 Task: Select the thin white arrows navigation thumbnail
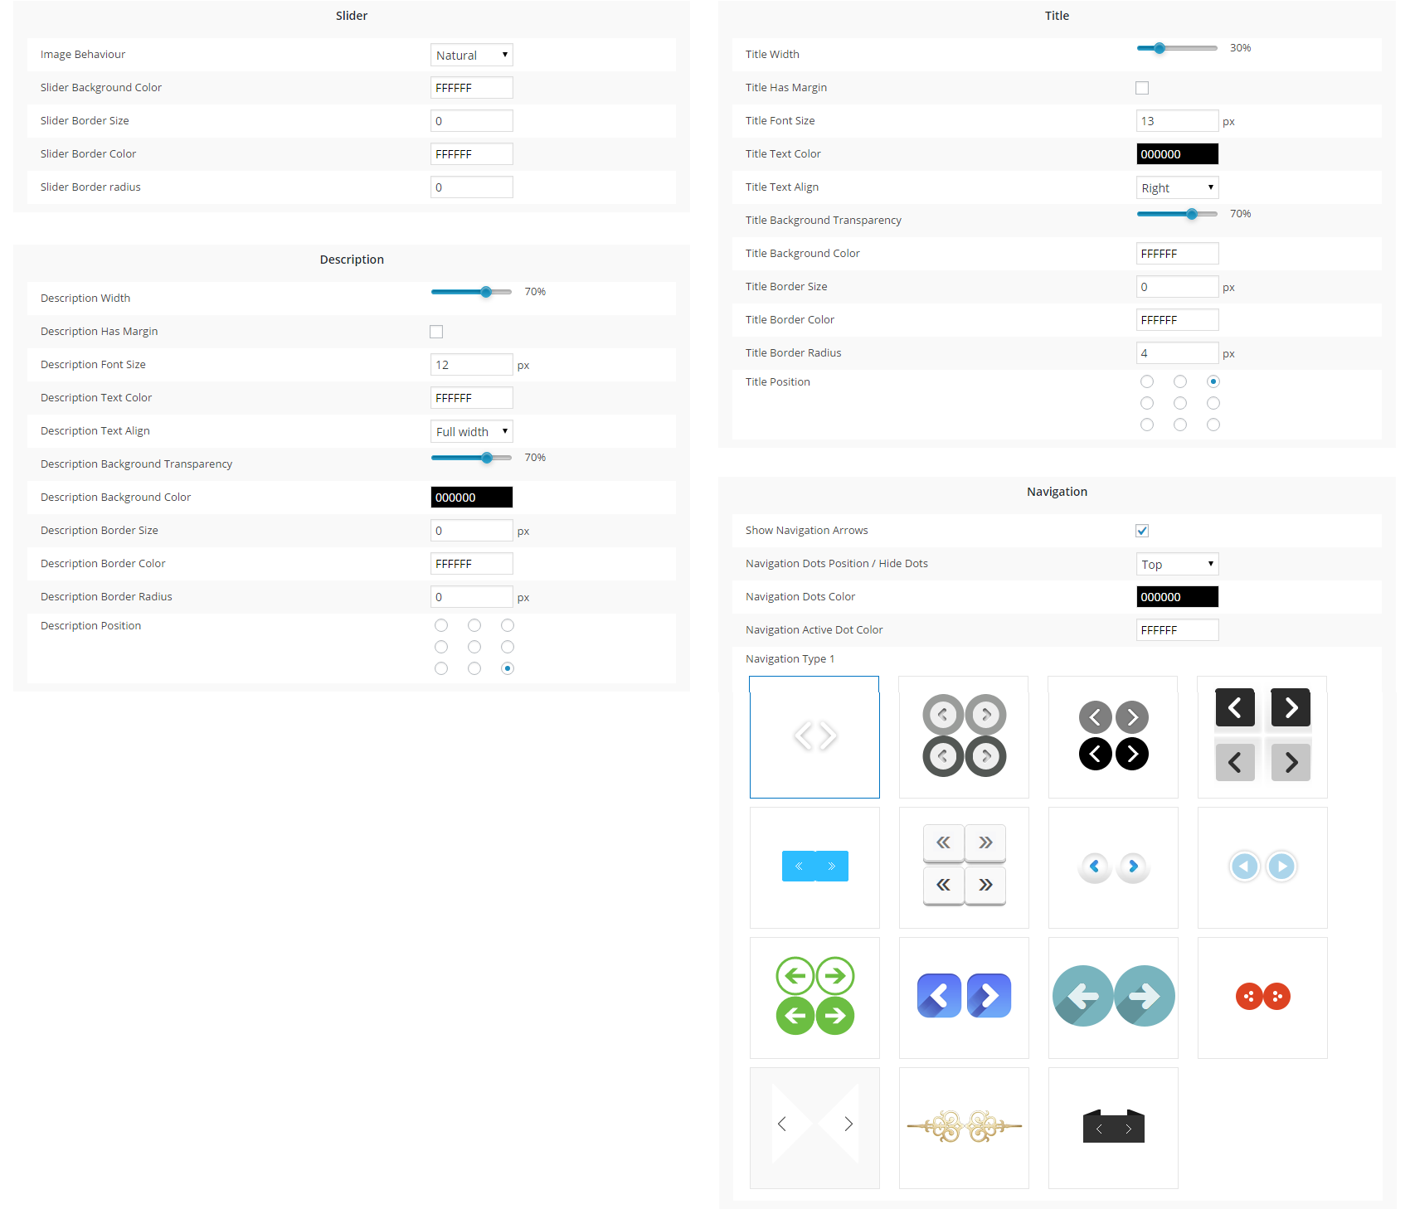point(814,736)
